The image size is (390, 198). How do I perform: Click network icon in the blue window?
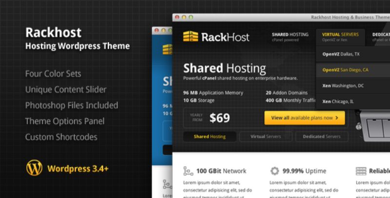(167, 184)
